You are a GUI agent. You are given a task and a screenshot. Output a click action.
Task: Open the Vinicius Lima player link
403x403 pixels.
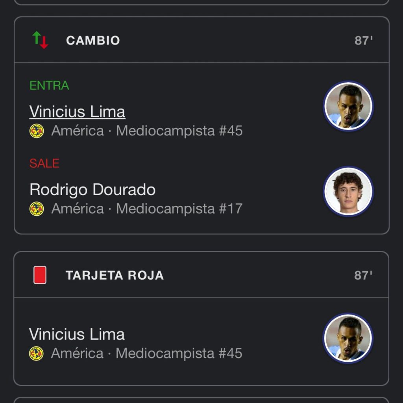point(77,112)
